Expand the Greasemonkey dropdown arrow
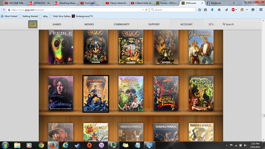The image size is (265, 149). pyautogui.click(x=247, y=10)
